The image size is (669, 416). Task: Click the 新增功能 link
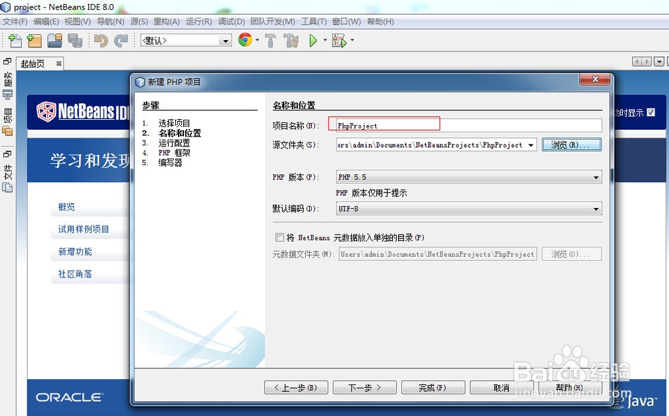[75, 251]
